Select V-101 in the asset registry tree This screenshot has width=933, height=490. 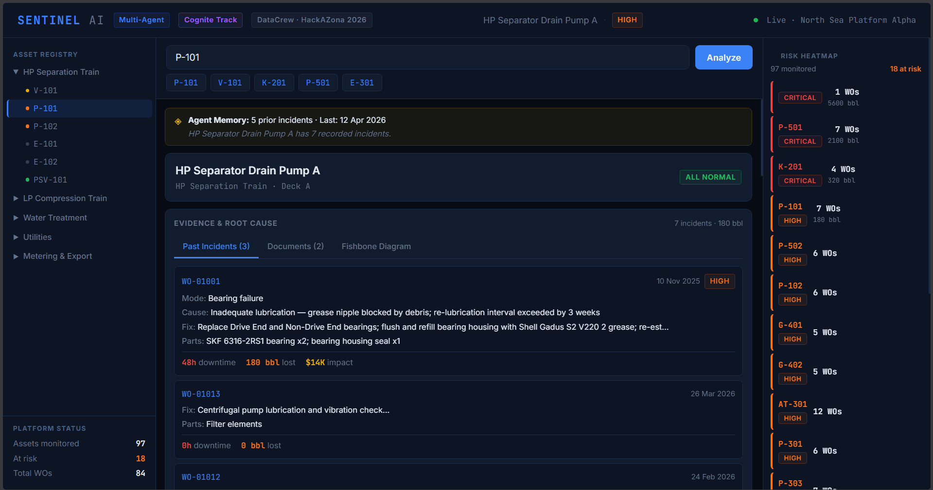coord(80,90)
